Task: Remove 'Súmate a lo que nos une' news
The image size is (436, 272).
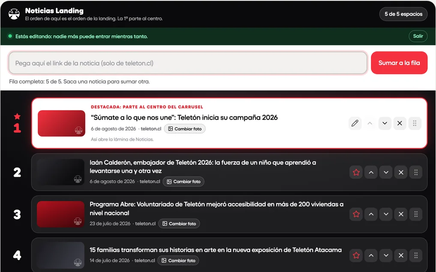Action: click(x=400, y=123)
